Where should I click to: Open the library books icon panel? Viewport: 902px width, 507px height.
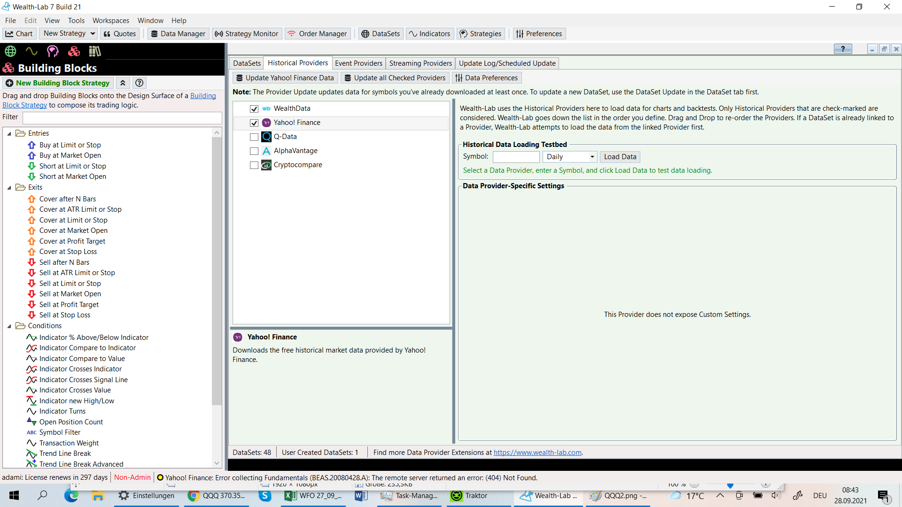(x=95, y=51)
